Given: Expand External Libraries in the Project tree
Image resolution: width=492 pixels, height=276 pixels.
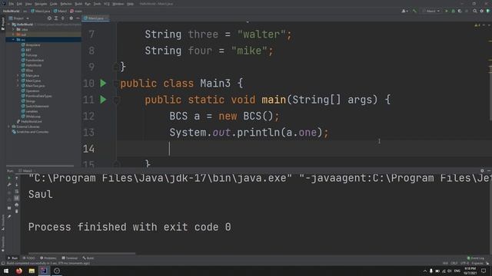Looking at the screenshot, I should click(8, 127).
